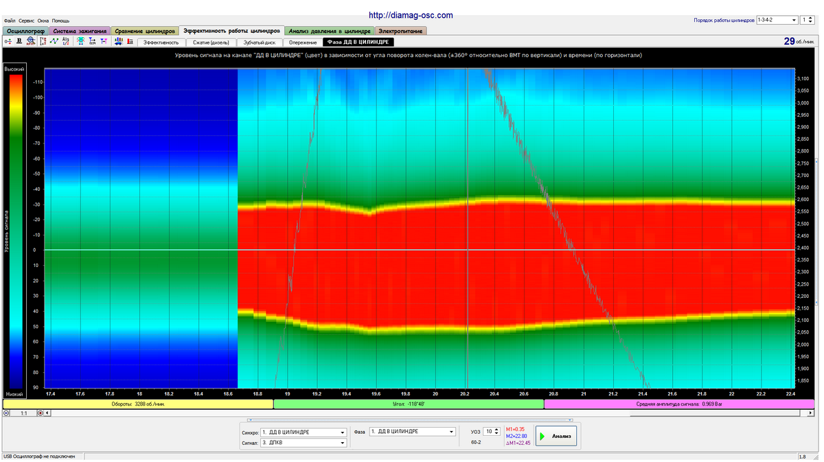The width and height of the screenshot is (824, 462).
Task: Open the Файл menu
Action: (10, 21)
